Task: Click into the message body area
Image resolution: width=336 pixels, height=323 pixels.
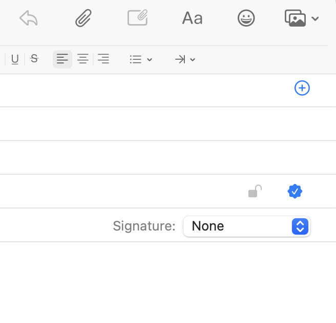Action: click(x=168, y=282)
